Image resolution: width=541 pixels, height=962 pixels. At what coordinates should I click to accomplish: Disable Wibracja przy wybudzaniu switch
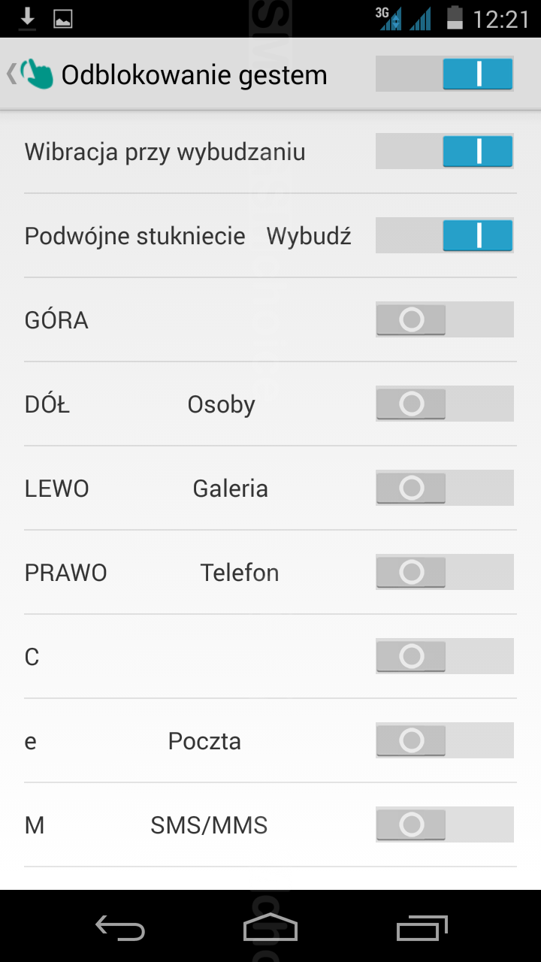point(444,151)
